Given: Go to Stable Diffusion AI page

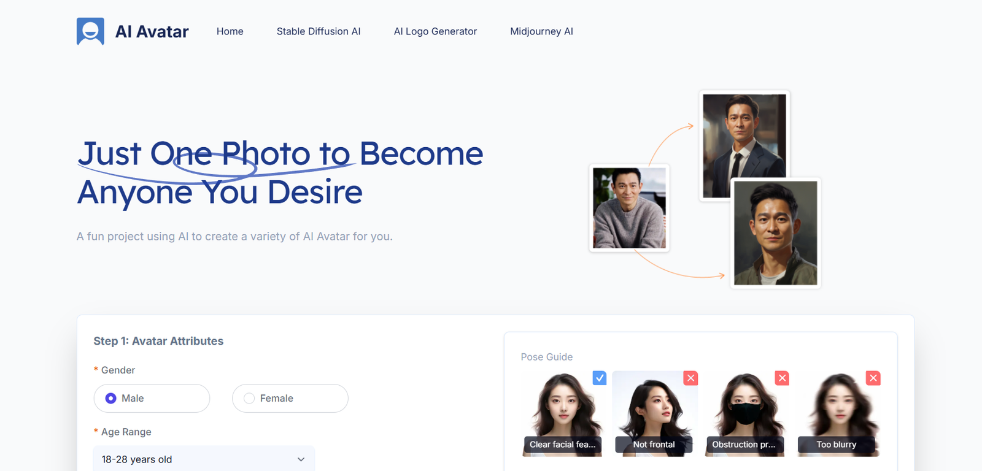Looking at the screenshot, I should tap(318, 31).
